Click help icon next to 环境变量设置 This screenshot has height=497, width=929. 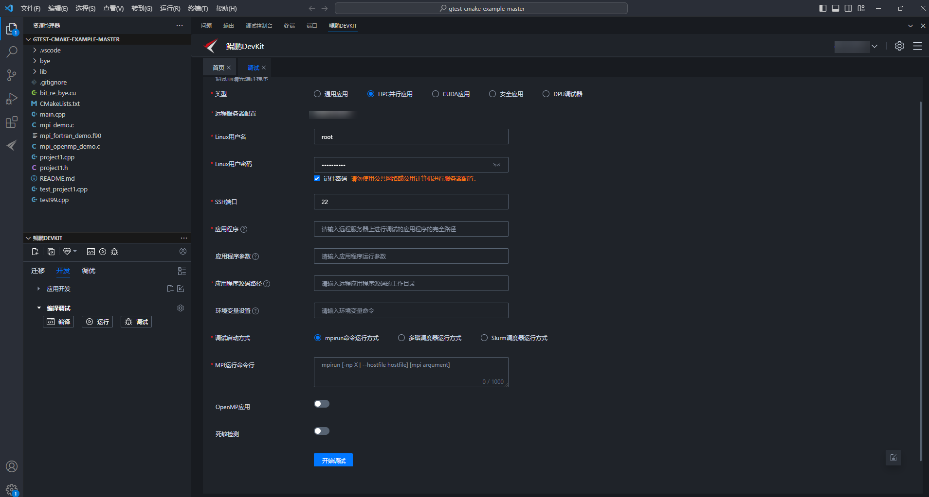pos(255,311)
